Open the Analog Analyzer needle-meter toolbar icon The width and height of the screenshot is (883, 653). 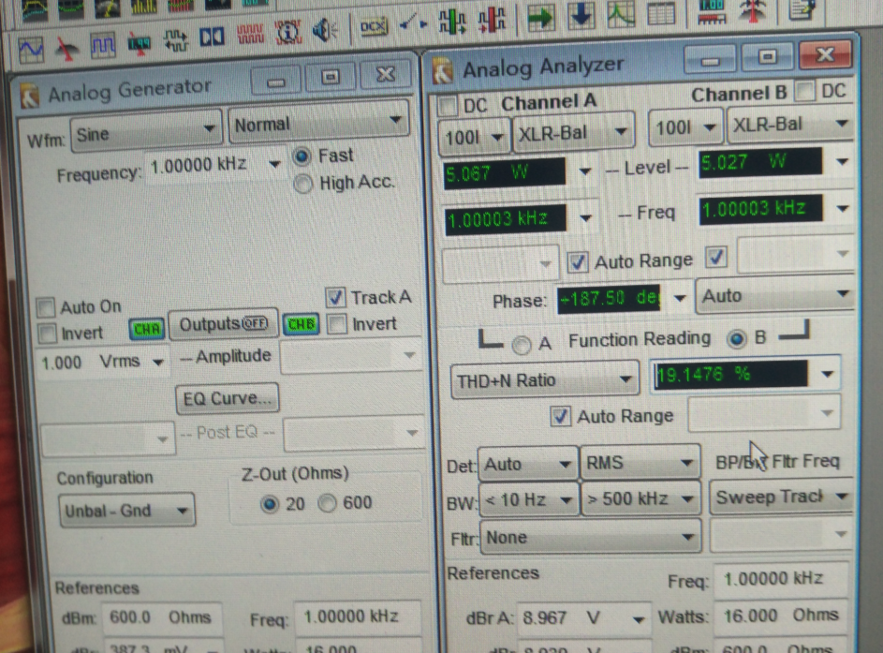67,49
